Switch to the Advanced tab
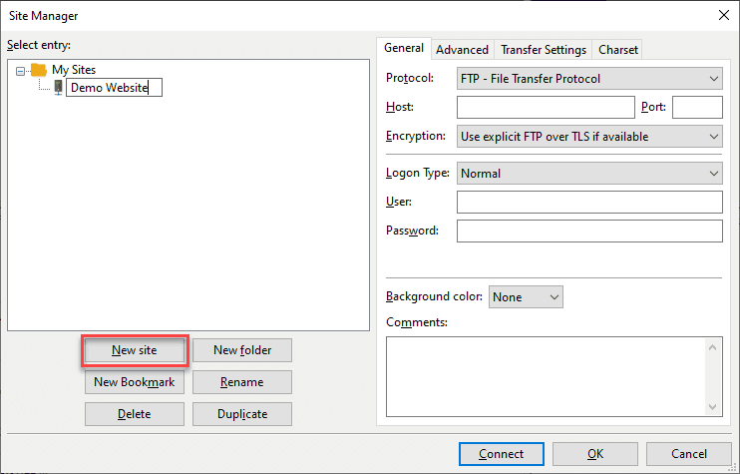The width and height of the screenshot is (740, 474). point(462,50)
